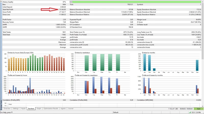Click the Default profile in status bar

point(116,112)
